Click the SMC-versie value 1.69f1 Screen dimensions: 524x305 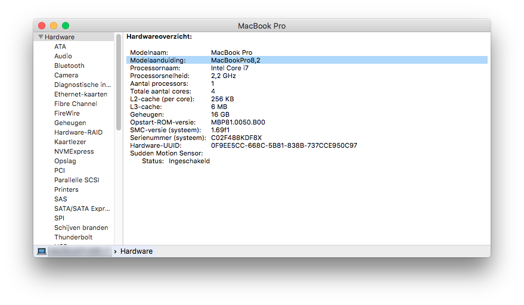[x=220, y=130]
